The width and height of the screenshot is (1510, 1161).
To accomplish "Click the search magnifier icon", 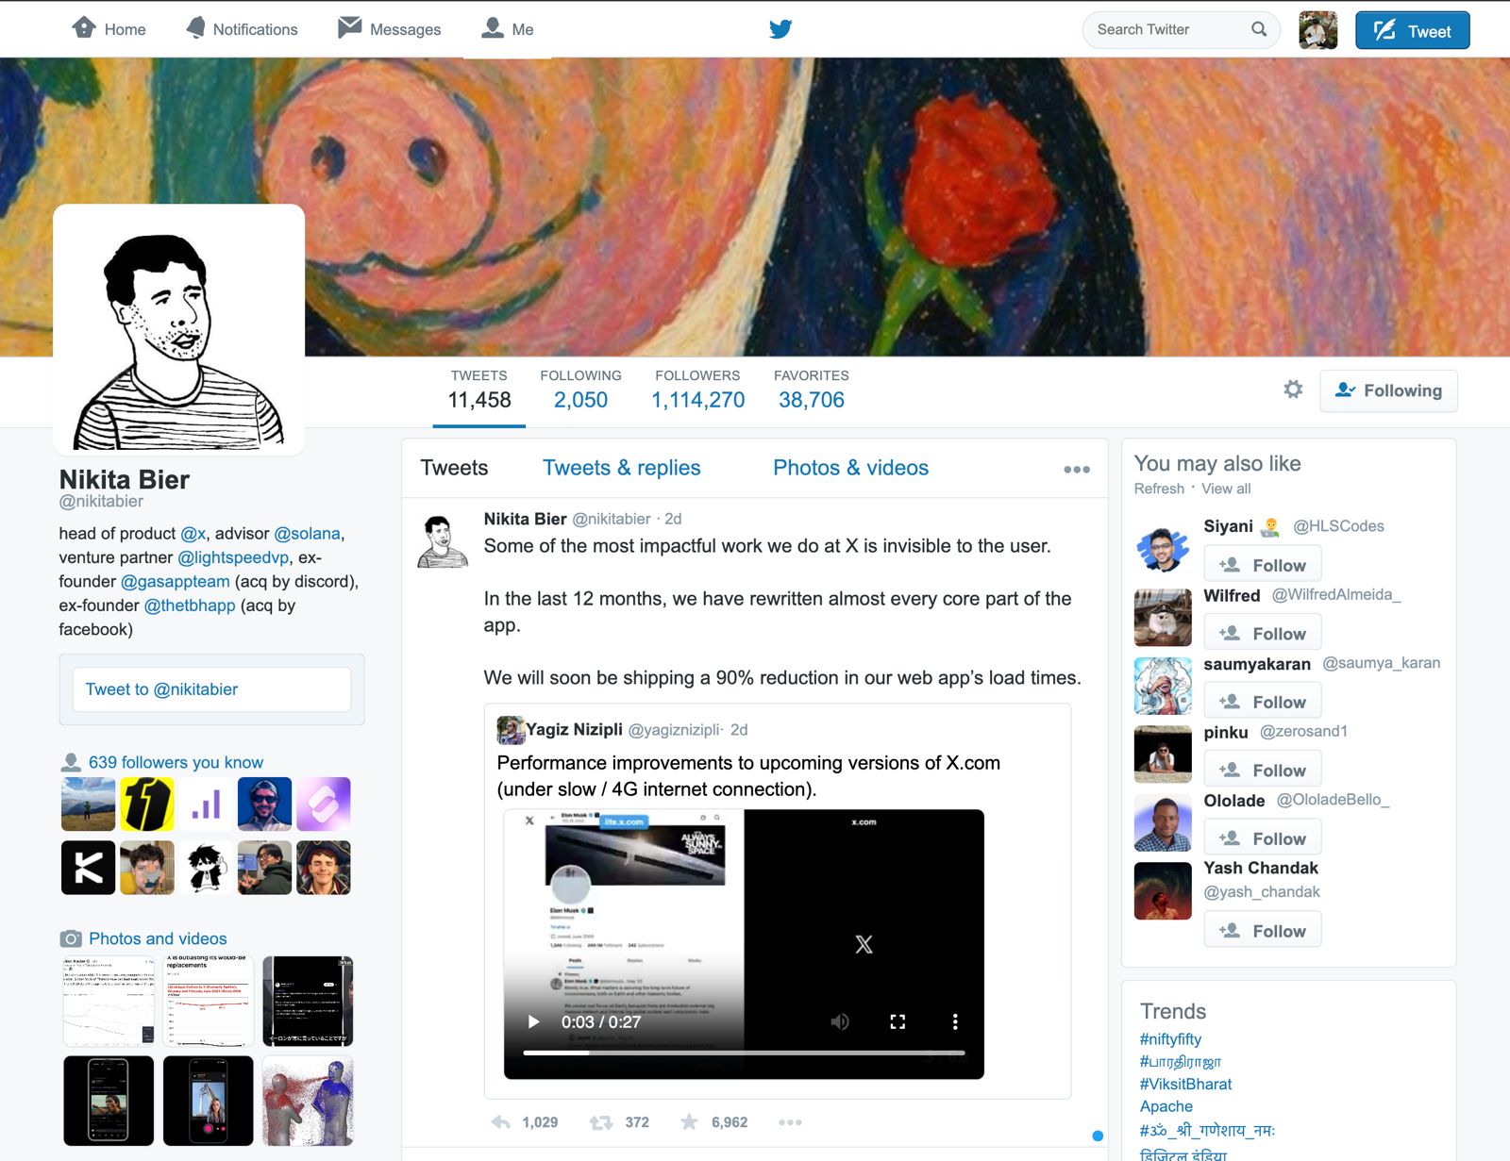I will tap(1259, 29).
